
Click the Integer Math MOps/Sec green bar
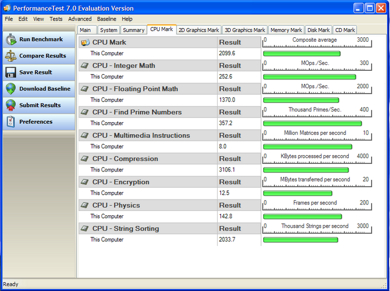point(310,77)
